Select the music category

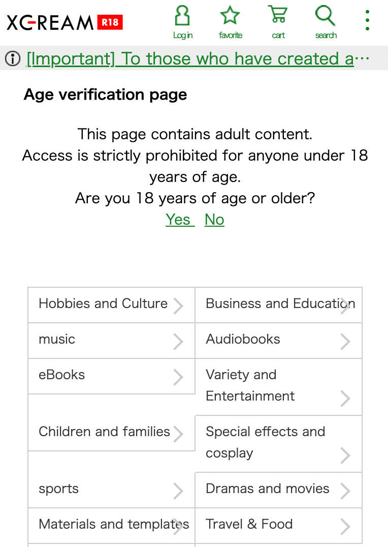(x=56, y=339)
